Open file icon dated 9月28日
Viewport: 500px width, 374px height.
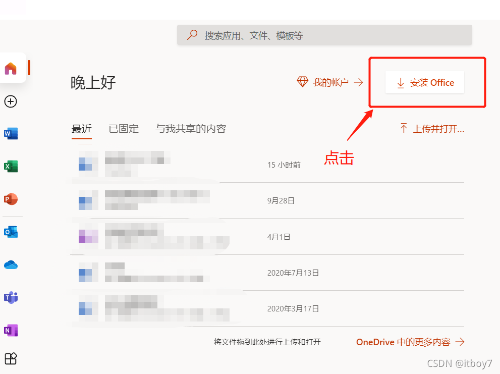coord(88,200)
